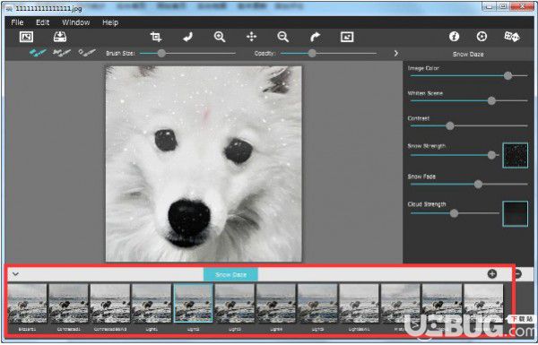Choose the ContrastedBlend preset thumbnail
The width and height of the screenshot is (538, 345).
(110, 303)
